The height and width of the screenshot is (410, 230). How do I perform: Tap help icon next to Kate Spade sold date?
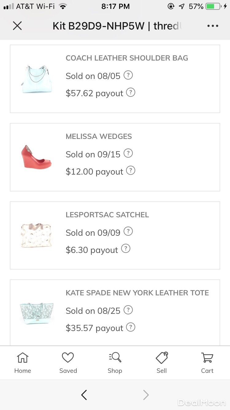[128, 310]
